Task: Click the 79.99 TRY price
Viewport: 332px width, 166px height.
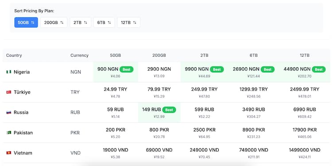Action: [x=159, y=89]
